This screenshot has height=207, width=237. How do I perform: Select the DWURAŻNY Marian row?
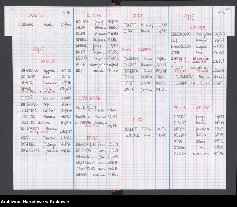click(201, 77)
